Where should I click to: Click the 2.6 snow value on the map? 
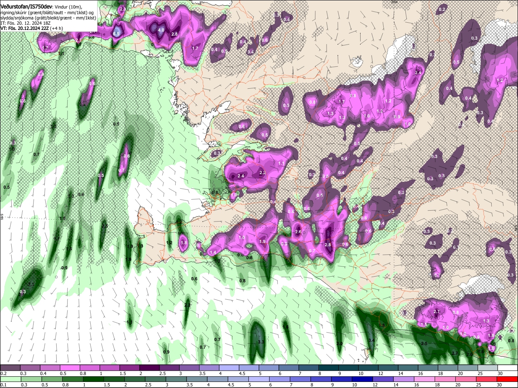[x=298, y=232]
